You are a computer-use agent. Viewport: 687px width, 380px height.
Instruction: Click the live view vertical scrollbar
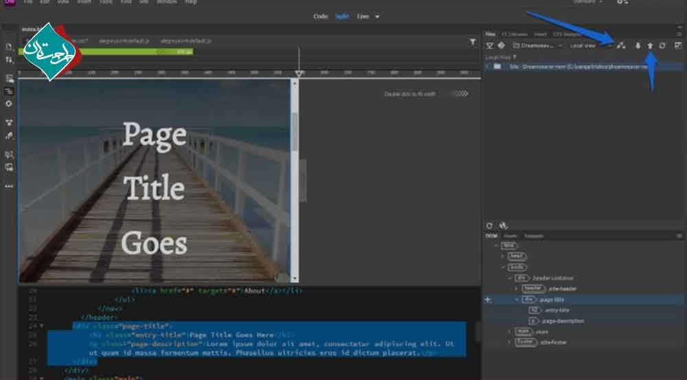pos(295,181)
